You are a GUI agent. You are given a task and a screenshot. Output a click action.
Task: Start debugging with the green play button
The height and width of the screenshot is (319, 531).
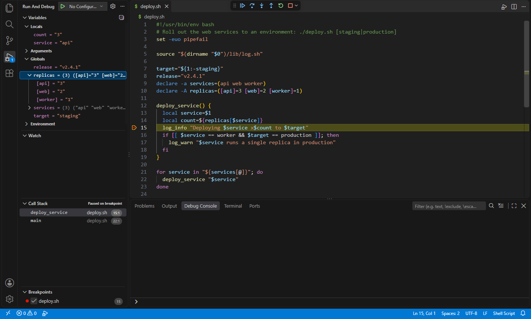click(x=63, y=6)
